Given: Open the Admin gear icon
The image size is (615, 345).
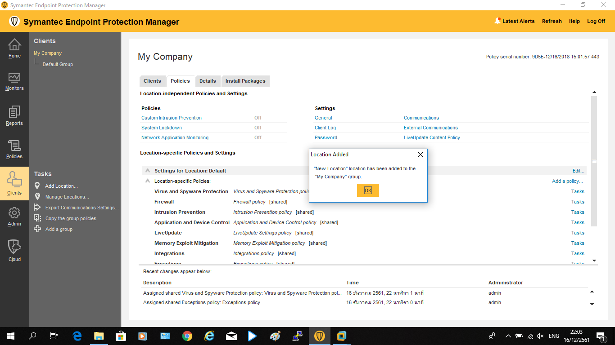Looking at the screenshot, I should [x=14, y=213].
